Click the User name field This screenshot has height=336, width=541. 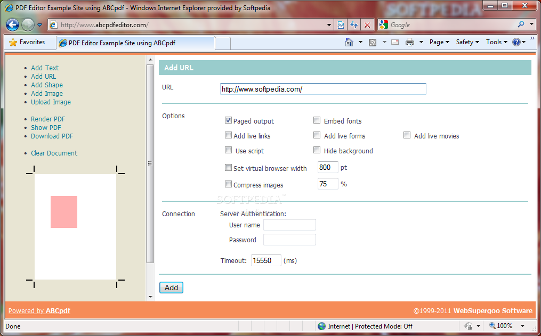pyautogui.click(x=289, y=225)
